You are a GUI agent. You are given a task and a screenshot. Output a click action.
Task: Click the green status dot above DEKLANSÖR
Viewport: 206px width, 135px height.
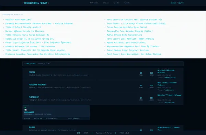(x=25, y=108)
